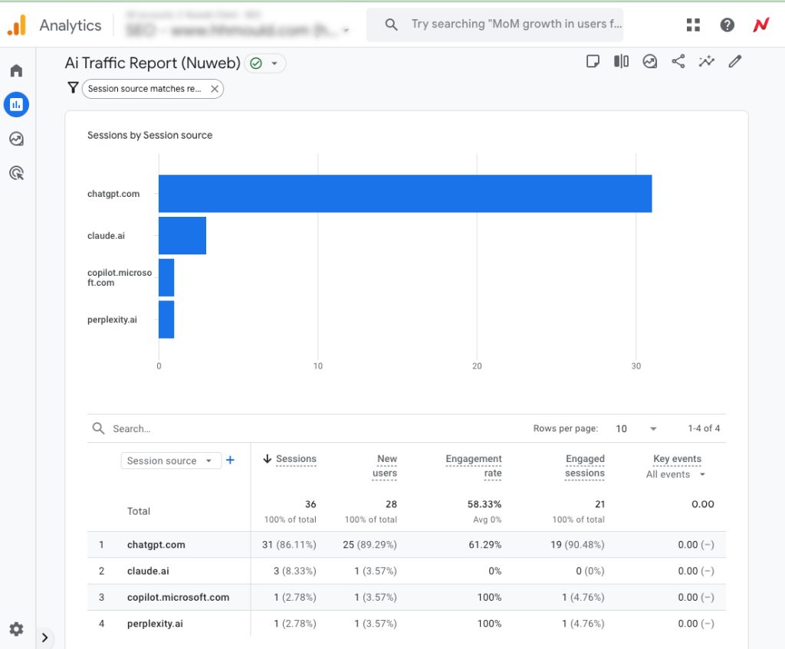785x649 pixels.
Task: Sort by the Engagement rate column header
Action: click(x=474, y=466)
